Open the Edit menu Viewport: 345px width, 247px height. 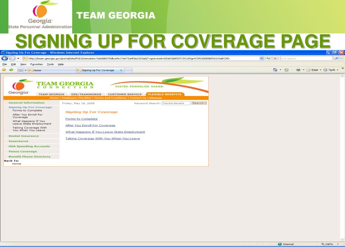(13, 65)
